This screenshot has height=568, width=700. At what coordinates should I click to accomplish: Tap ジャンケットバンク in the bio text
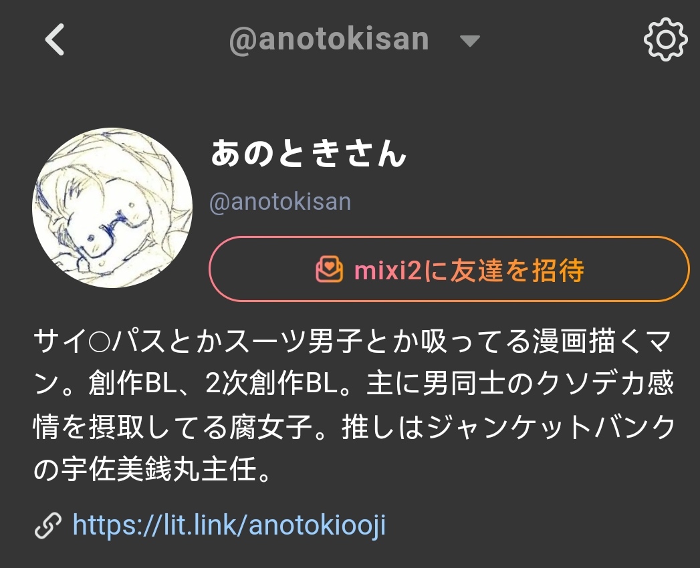coord(551,426)
